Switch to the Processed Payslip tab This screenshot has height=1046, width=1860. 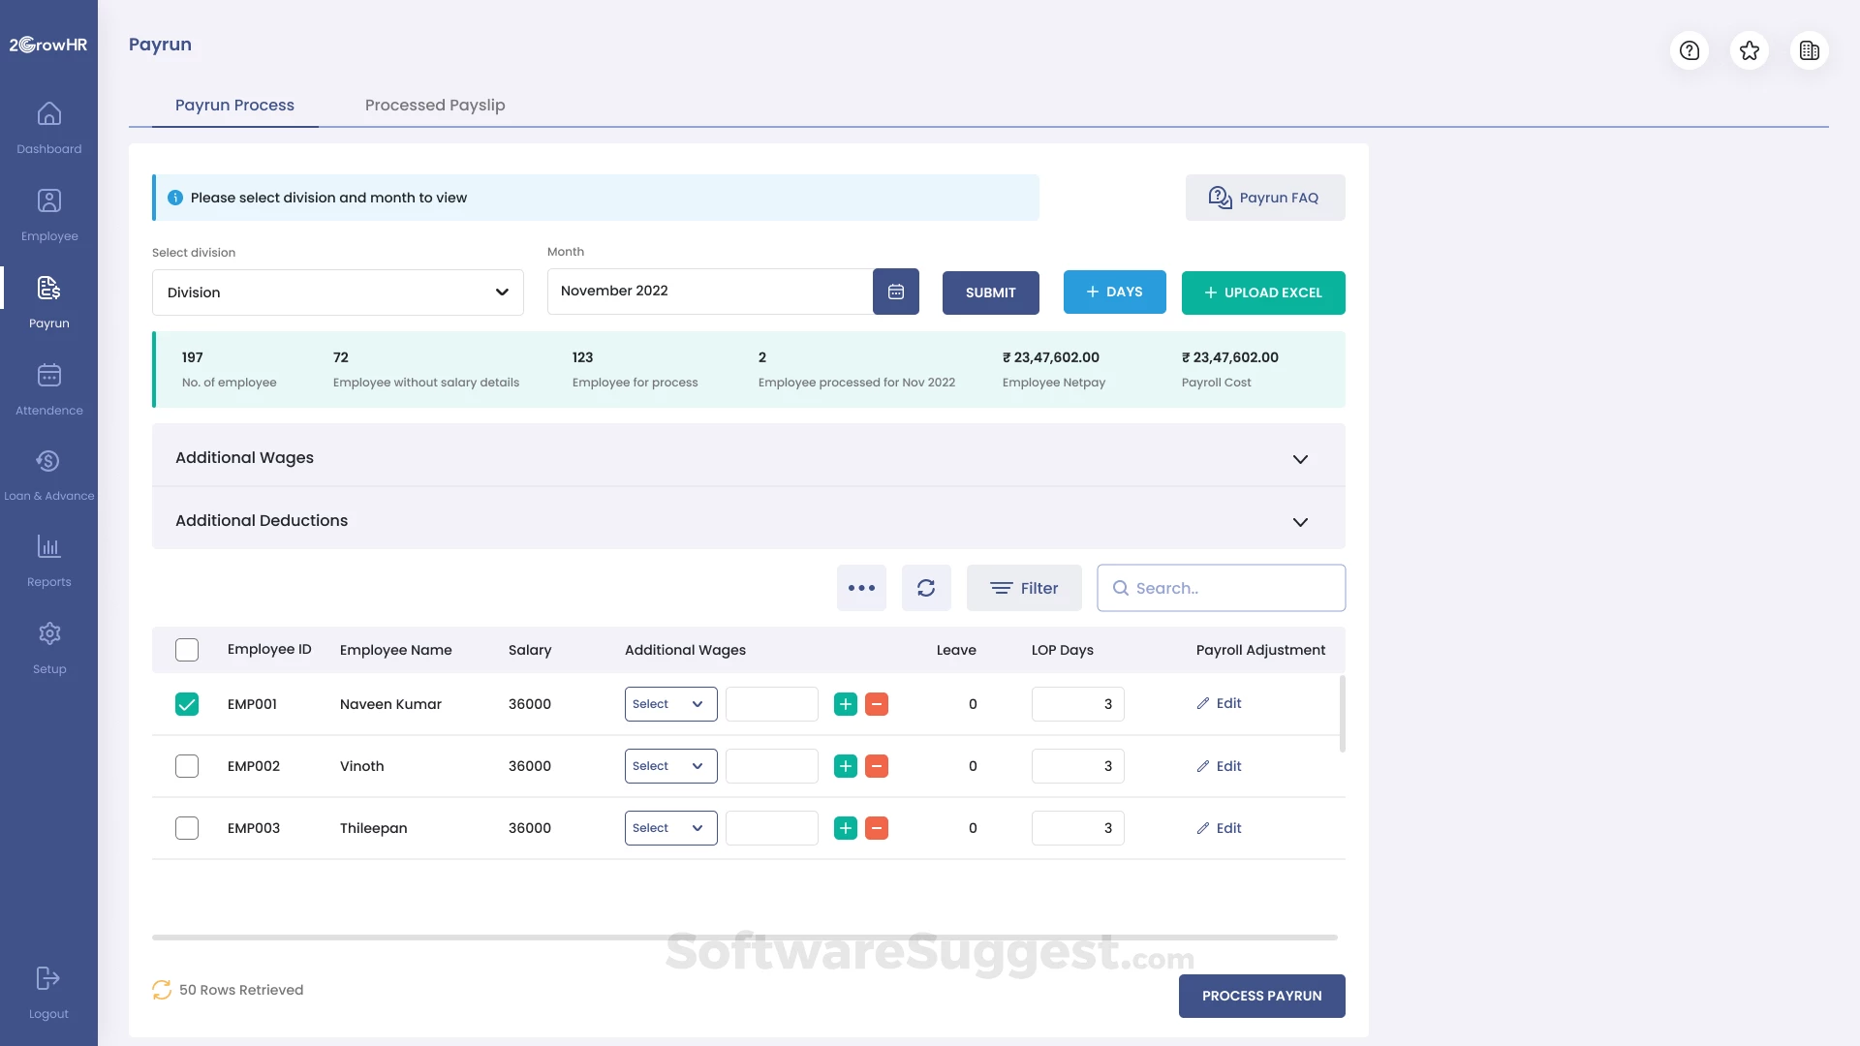click(x=434, y=105)
